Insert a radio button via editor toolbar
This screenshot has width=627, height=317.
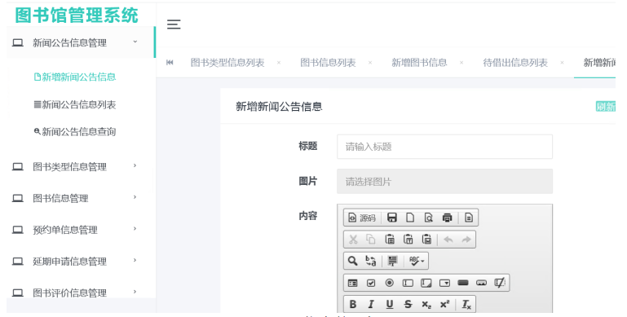[x=389, y=283]
